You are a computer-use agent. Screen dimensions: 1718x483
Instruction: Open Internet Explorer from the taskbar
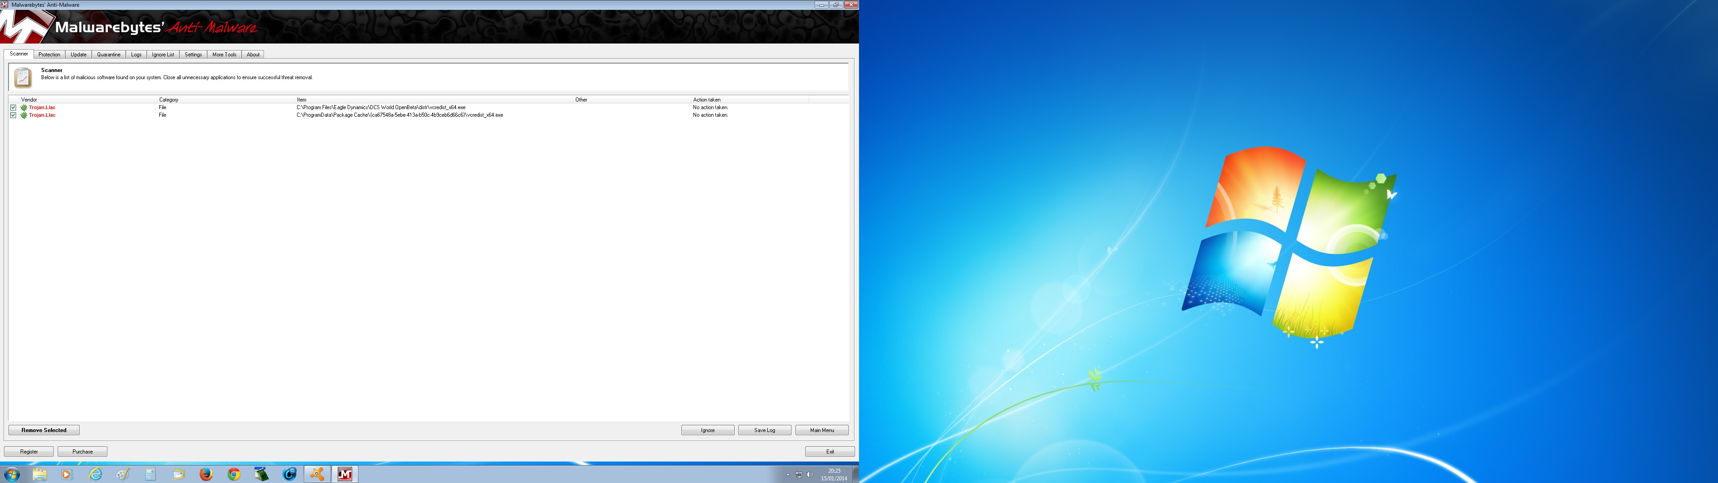click(95, 475)
